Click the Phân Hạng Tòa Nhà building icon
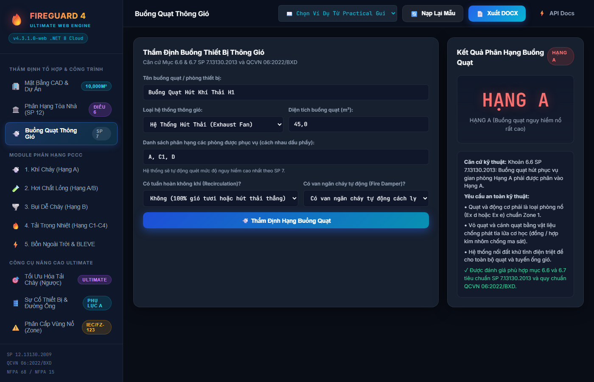This screenshot has height=382, width=594. [x=16, y=110]
